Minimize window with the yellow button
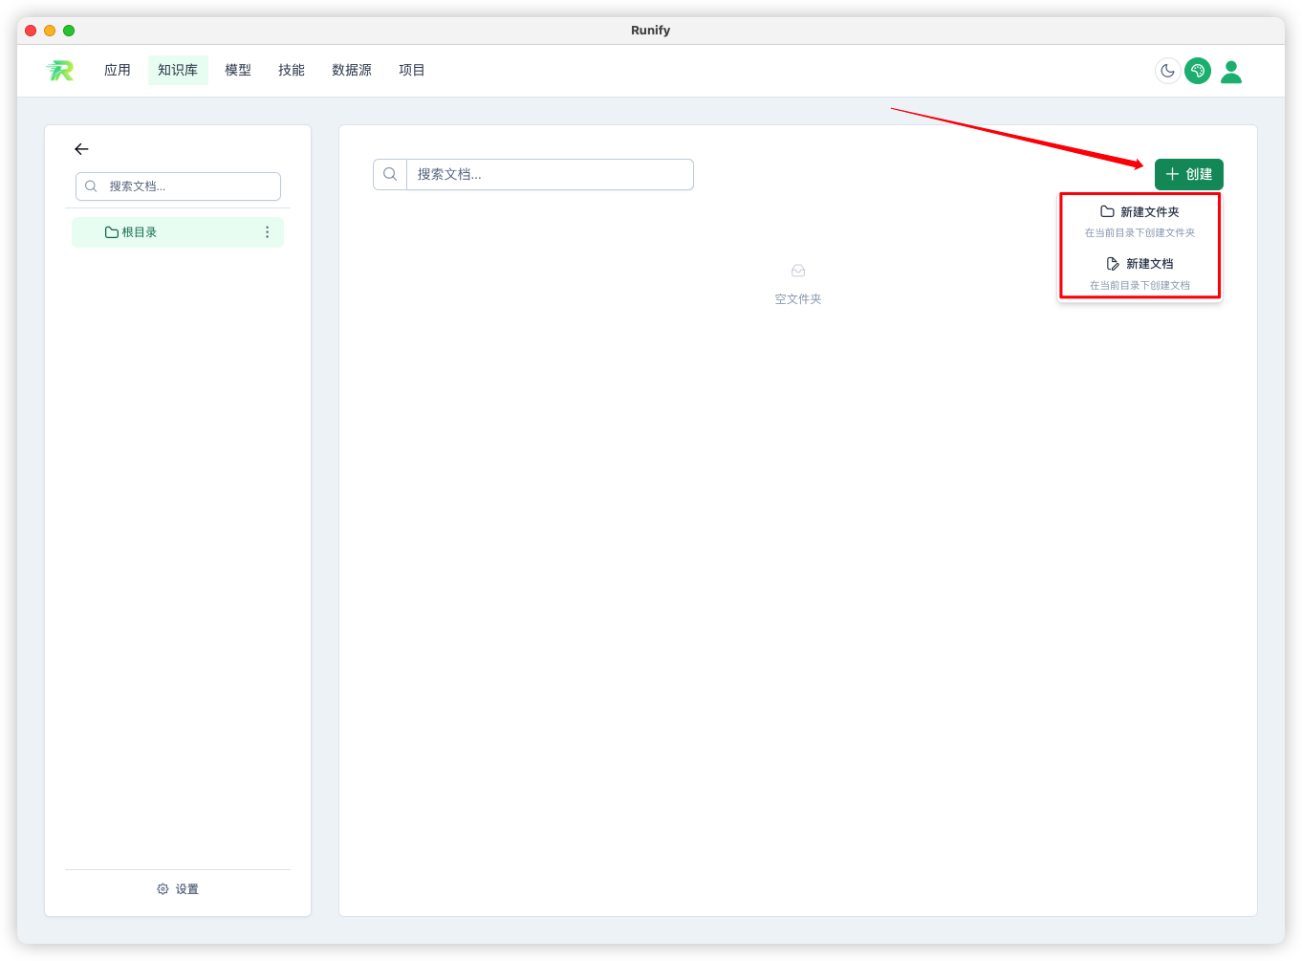This screenshot has width=1302, height=961. [x=50, y=31]
